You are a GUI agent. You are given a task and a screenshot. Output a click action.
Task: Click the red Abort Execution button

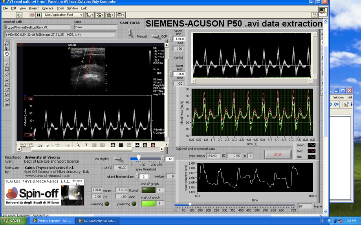[32, 15]
